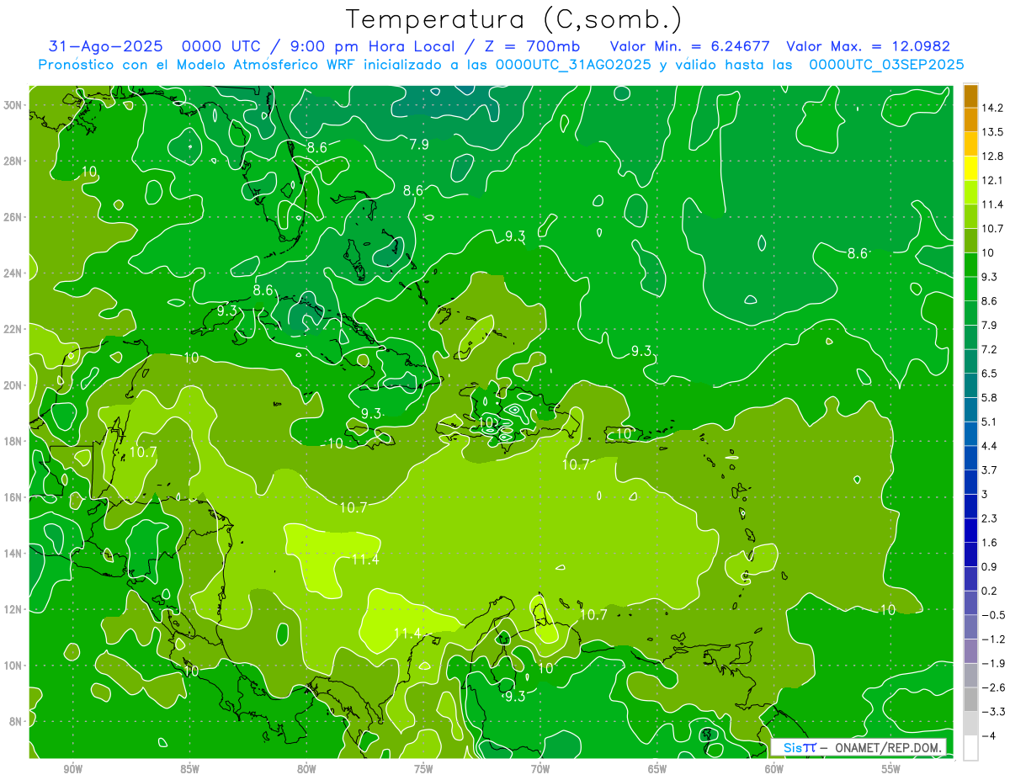Click the '12N' latitude axis label
1010x780 pixels.
pos(13,609)
